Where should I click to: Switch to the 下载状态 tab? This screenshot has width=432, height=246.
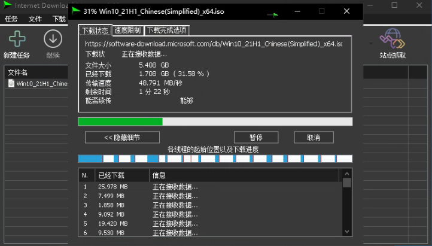coord(96,30)
